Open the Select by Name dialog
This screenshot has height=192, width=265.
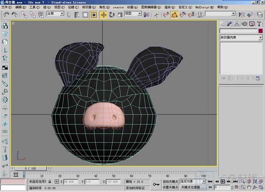click(x=77, y=15)
